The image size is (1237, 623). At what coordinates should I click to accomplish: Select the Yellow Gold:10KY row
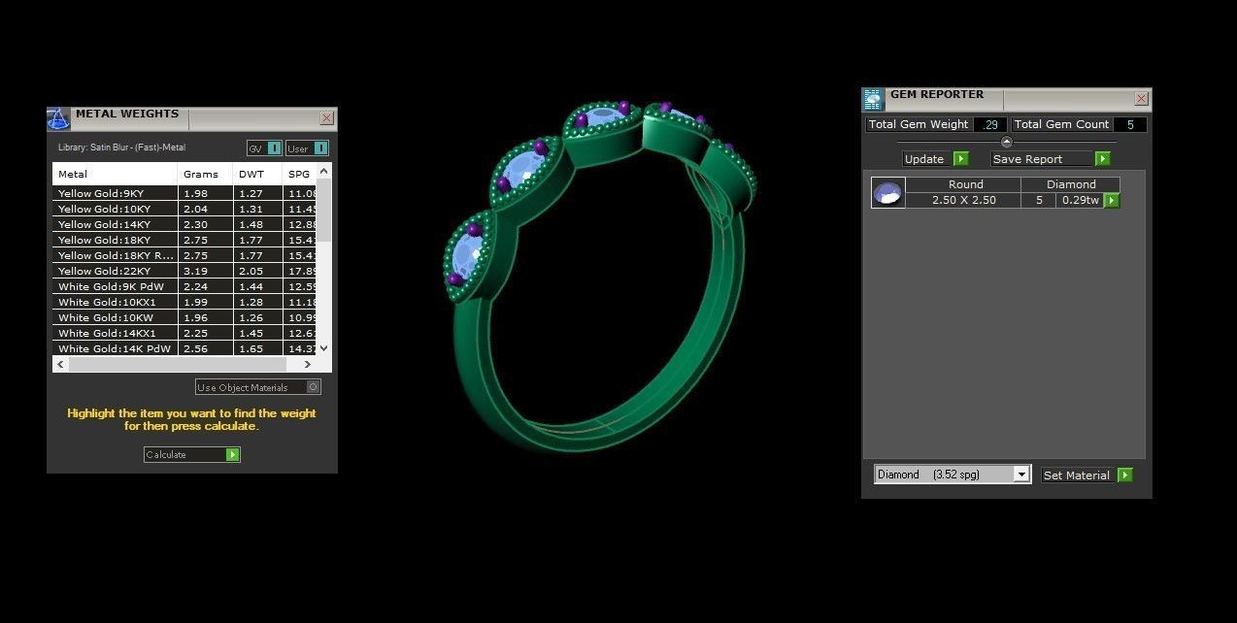click(x=185, y=209)
